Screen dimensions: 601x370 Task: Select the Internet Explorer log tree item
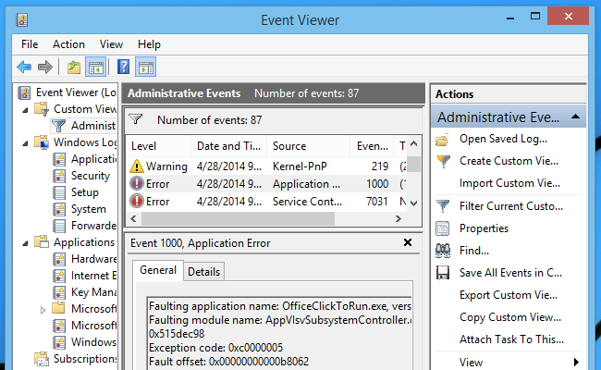pyautogui.click(x=94, y=276)
